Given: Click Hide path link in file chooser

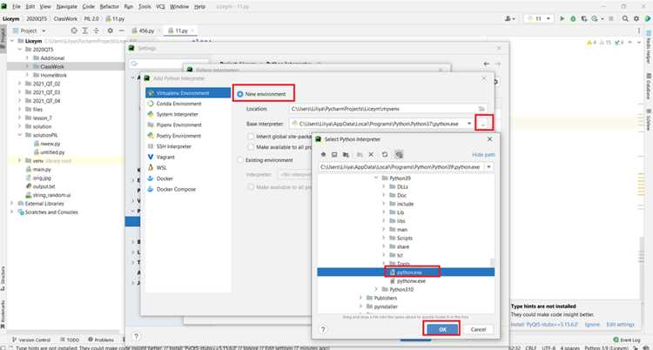Looking at the screenshot, I should coord(483,155).
